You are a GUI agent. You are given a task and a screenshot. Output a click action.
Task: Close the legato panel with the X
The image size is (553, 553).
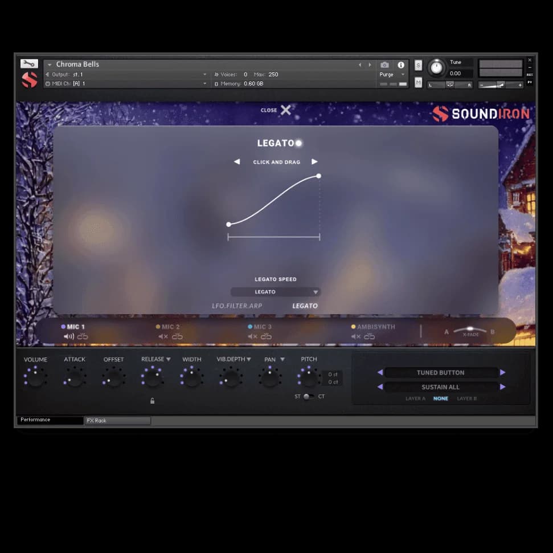pos(285,110)
